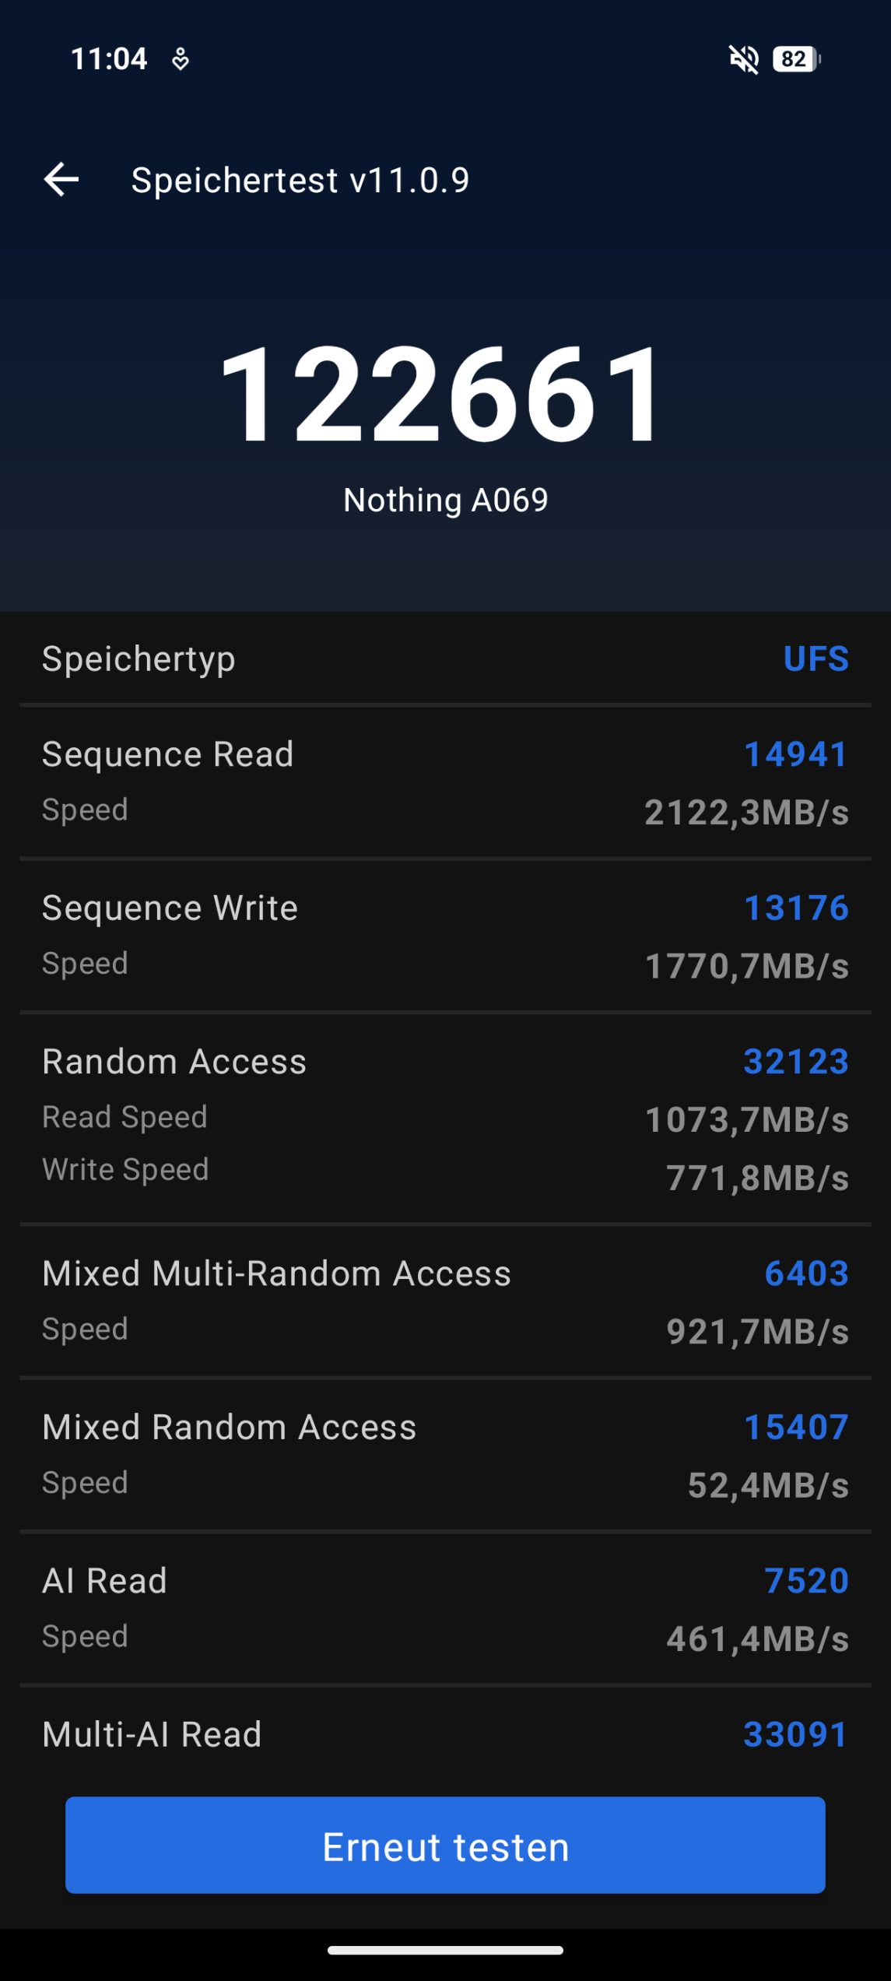Tap Mixed Random Access score 15407
The width and height of the screenshot is (891, 1981).
pyautogui.click(x=796, y=1427)
